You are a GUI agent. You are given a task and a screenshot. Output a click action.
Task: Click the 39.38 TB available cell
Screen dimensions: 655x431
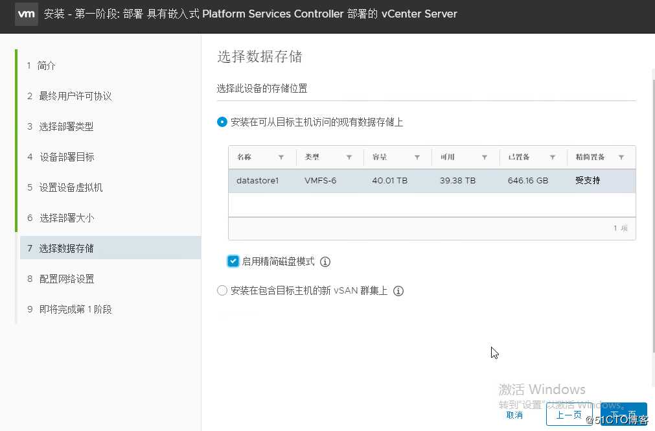(457, 181)
